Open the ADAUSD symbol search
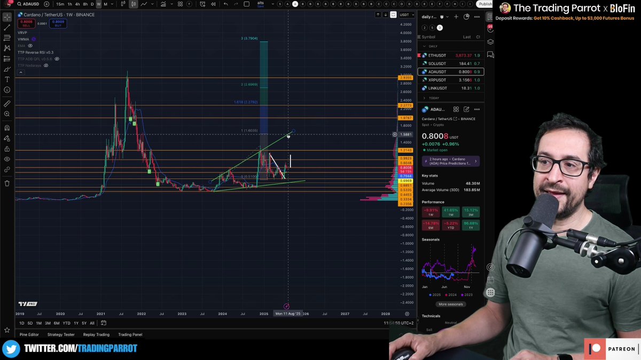 29,4
